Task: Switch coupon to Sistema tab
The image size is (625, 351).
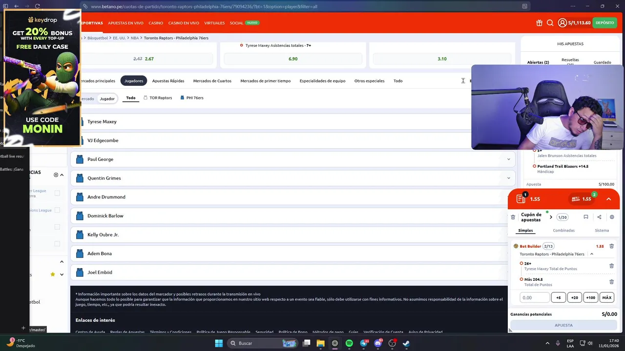Action: 602,231
